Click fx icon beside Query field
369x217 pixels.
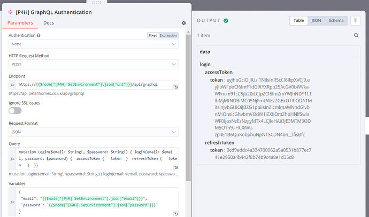coord(12,158)
